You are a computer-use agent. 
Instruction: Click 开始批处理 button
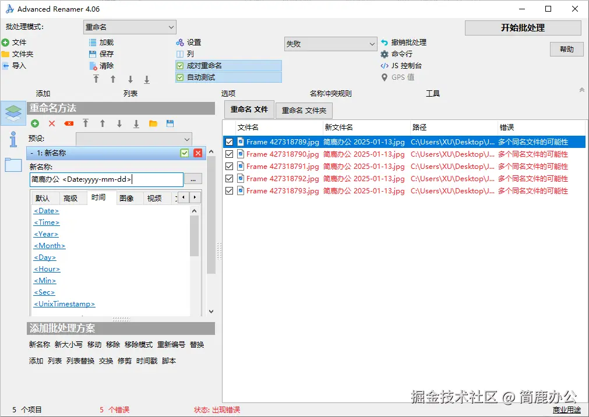pos(523,28)
